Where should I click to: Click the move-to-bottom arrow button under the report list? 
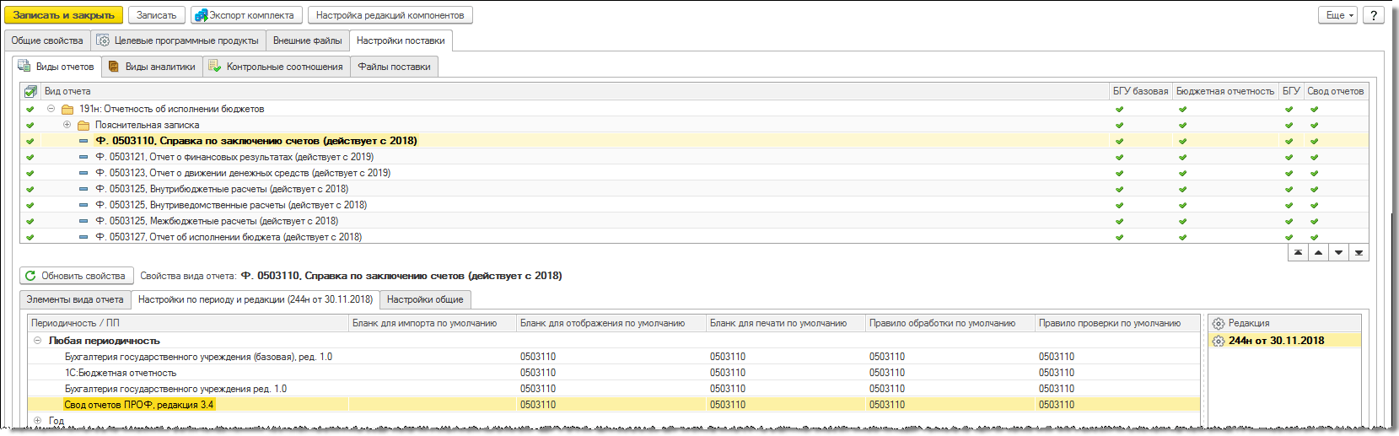[x=1359, y=253]
